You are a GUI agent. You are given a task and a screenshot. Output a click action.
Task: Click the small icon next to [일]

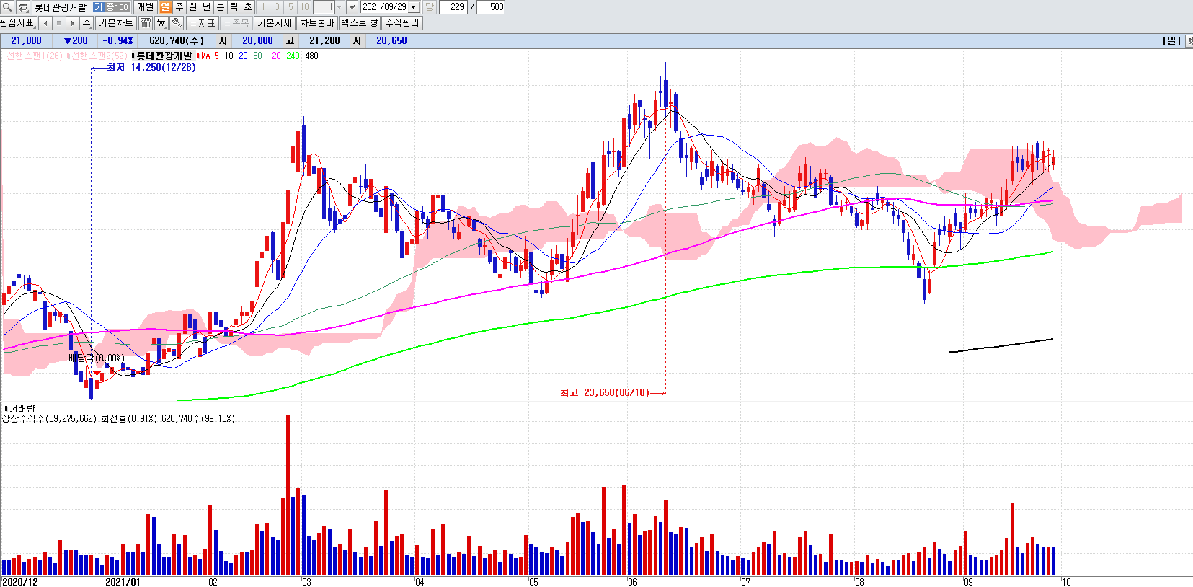click(1189, 41)
